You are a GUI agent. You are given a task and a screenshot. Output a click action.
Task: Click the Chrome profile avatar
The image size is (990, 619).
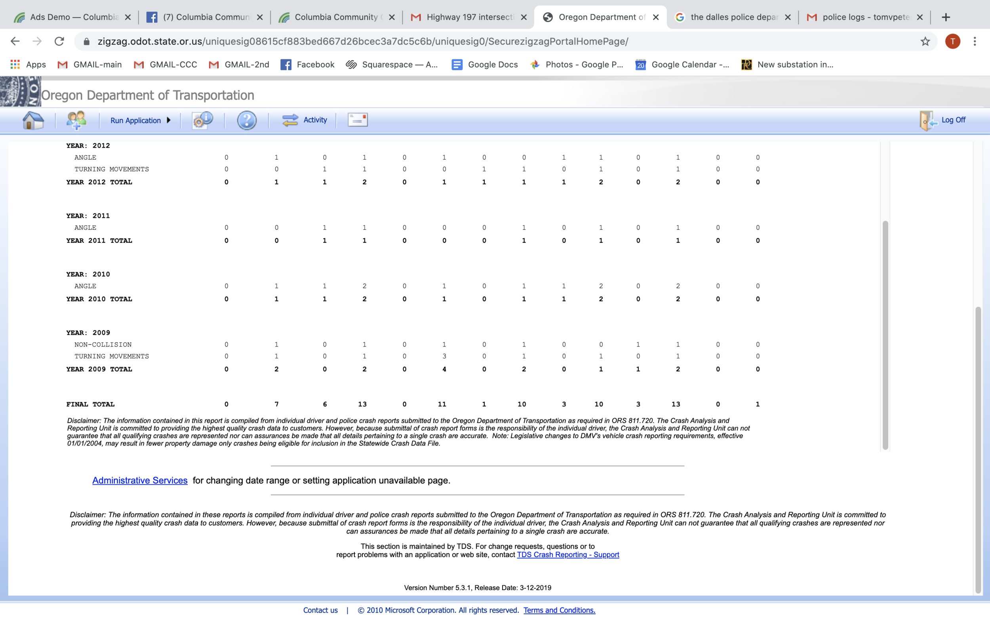(954, 41)
